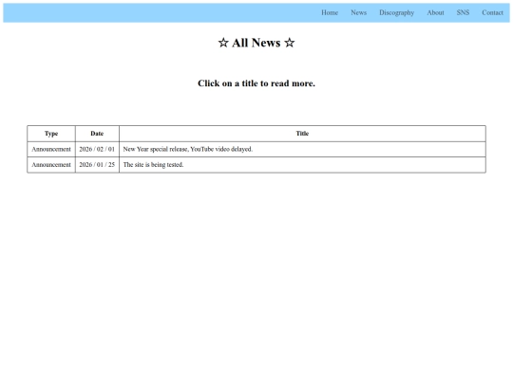
Task: Click the 'Title' column header
Action: click(302, 134)
